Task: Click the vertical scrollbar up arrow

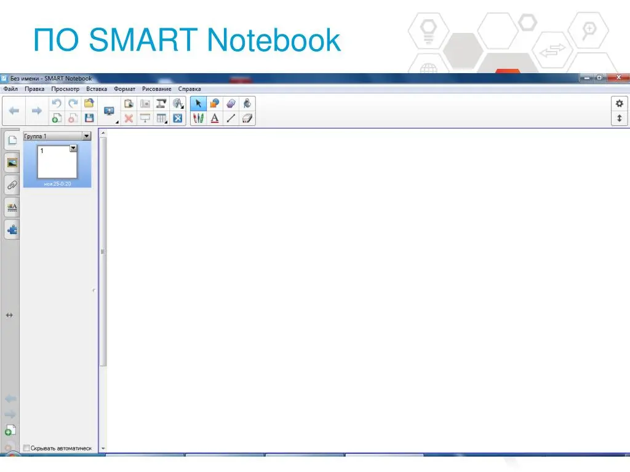Action: pyautogui.click(x=103, y=133)
